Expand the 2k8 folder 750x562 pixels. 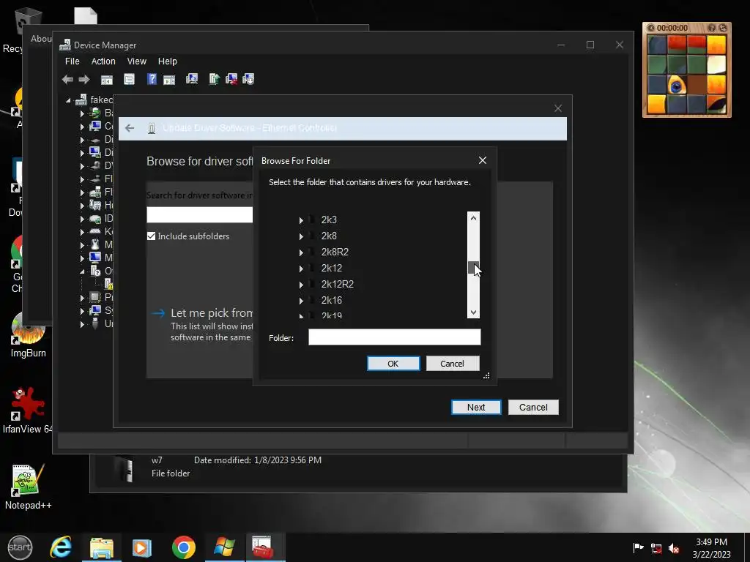pos(301,236)
